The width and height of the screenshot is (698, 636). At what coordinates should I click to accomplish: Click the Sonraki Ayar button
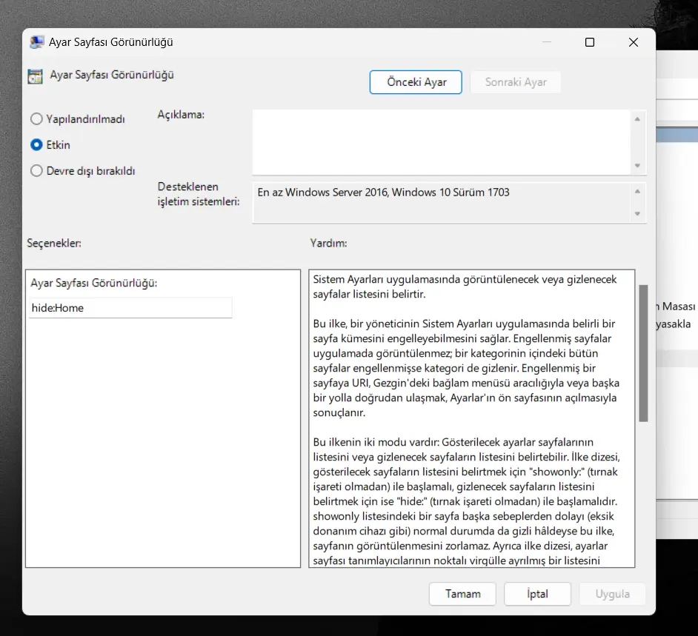click(516, 82)
